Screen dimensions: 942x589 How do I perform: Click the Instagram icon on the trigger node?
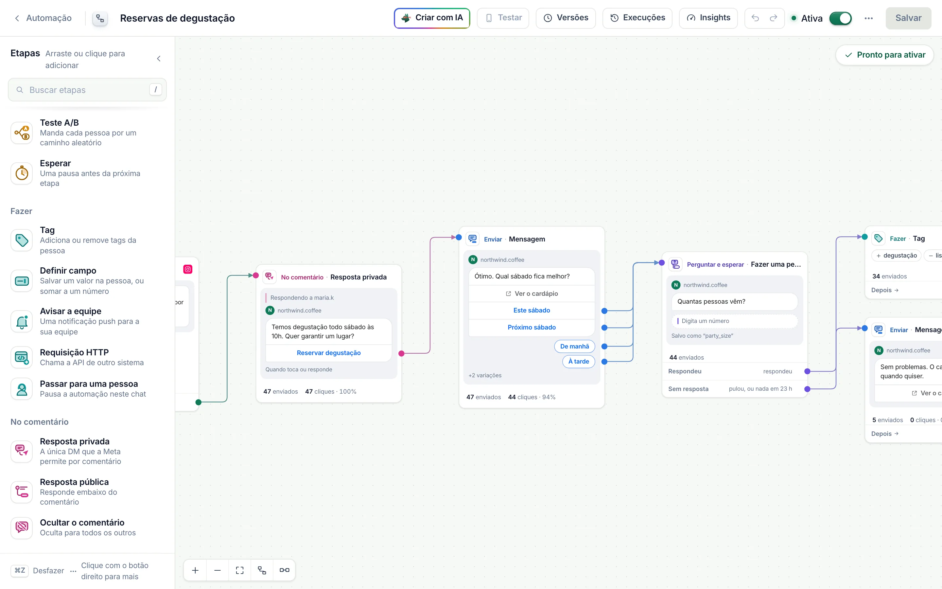[188, 269]
